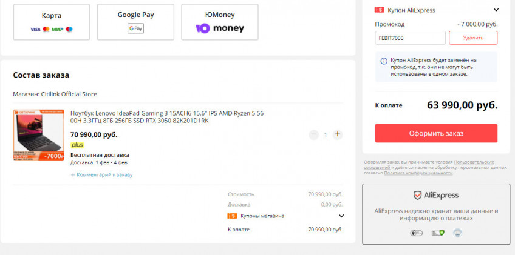Click the orange AliExpress coupon icon
This screenshot has width=515, height=255.
coord(380,10)
